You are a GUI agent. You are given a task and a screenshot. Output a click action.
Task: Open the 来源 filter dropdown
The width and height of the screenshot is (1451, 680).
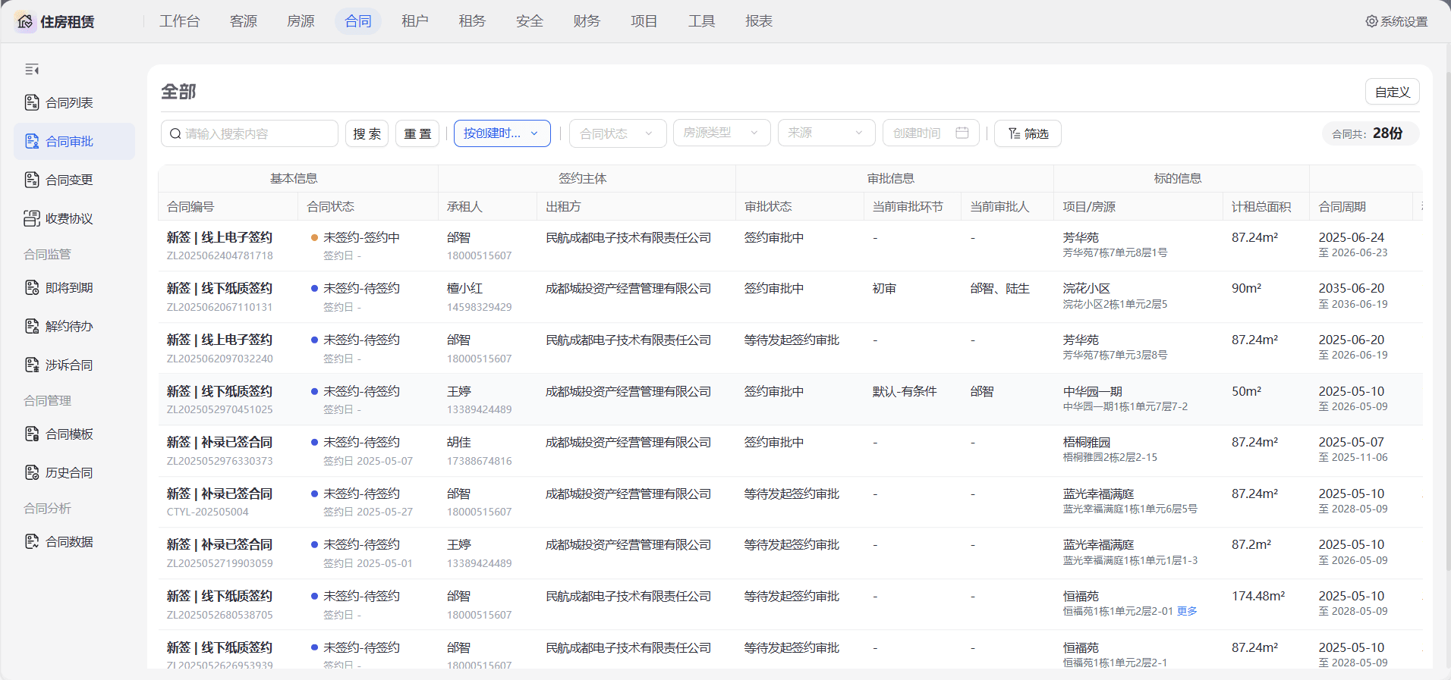[826, 133]
